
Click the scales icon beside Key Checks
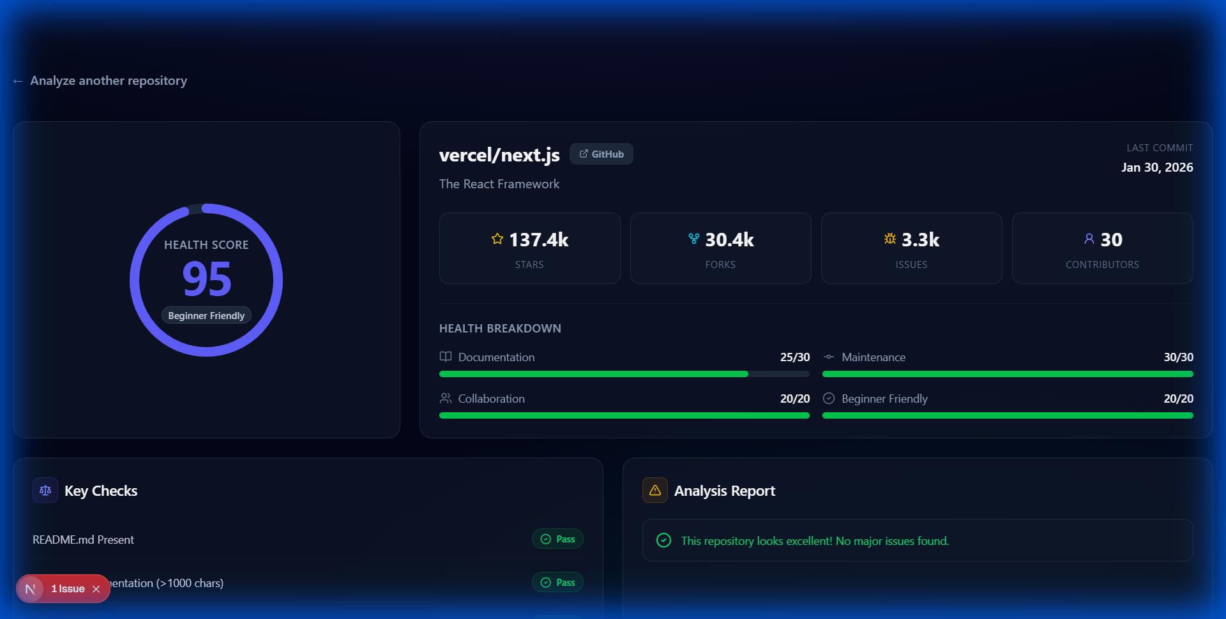(x=45, y=490)
